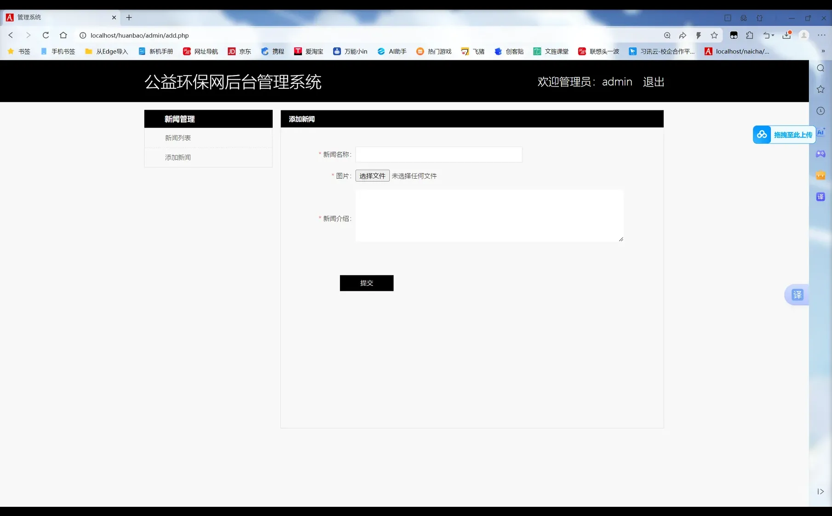Open the 京东 bookmark
This screenshot has height=516, width=832.
239,51
